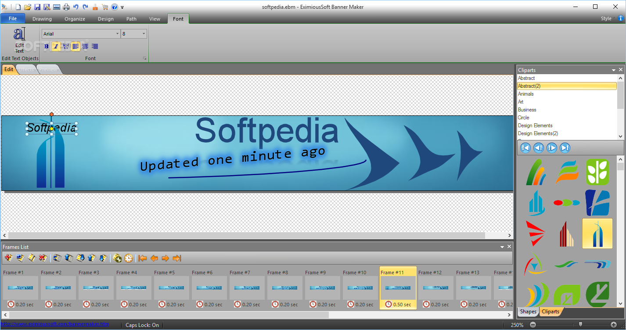This screenshot has width=626, height=330.
Task: Open the Frames List panel options arrow
Action: pyautogui.click(x=502, y=247)
